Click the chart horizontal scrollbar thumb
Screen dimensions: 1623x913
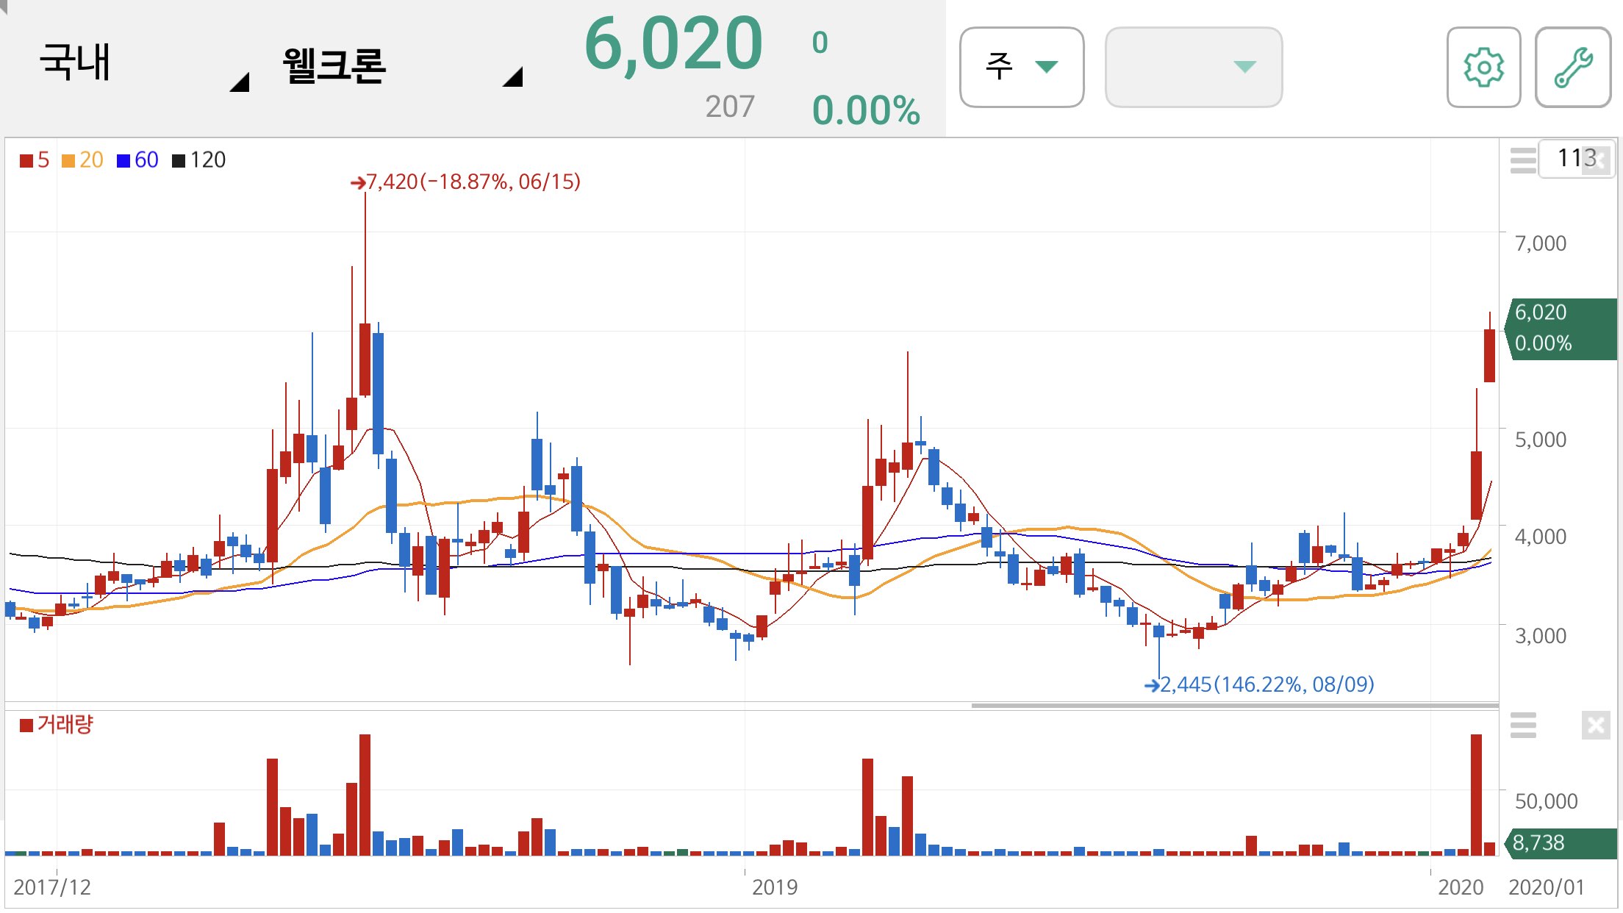tap(1235, 705)
